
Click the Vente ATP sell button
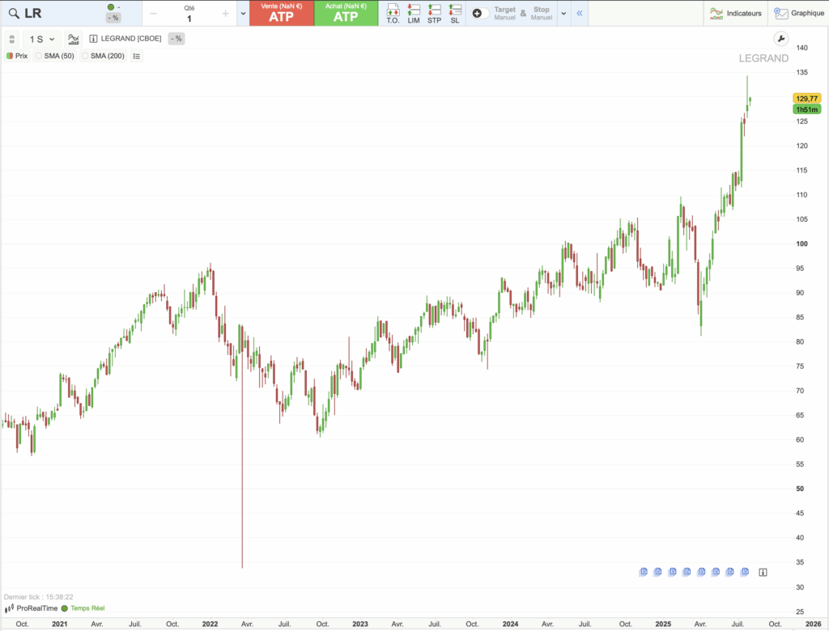tap(282, 13)
